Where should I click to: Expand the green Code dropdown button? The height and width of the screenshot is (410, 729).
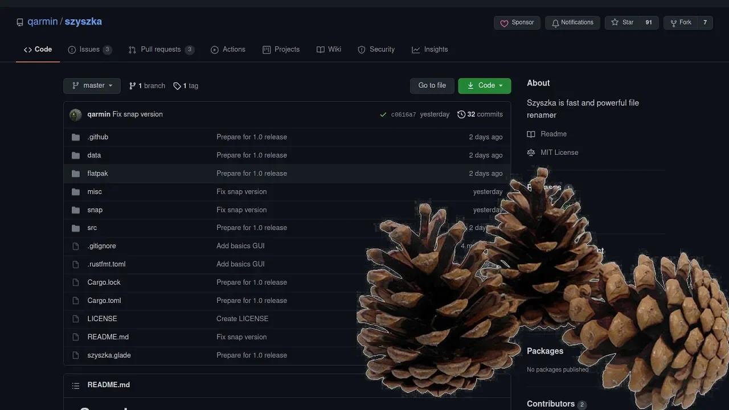485,86
